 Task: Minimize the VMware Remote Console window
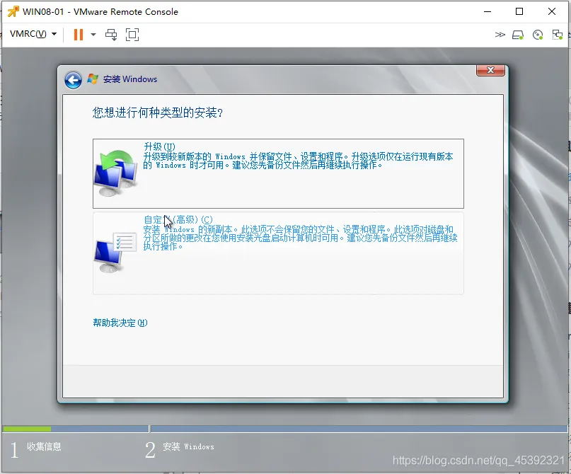488,11
